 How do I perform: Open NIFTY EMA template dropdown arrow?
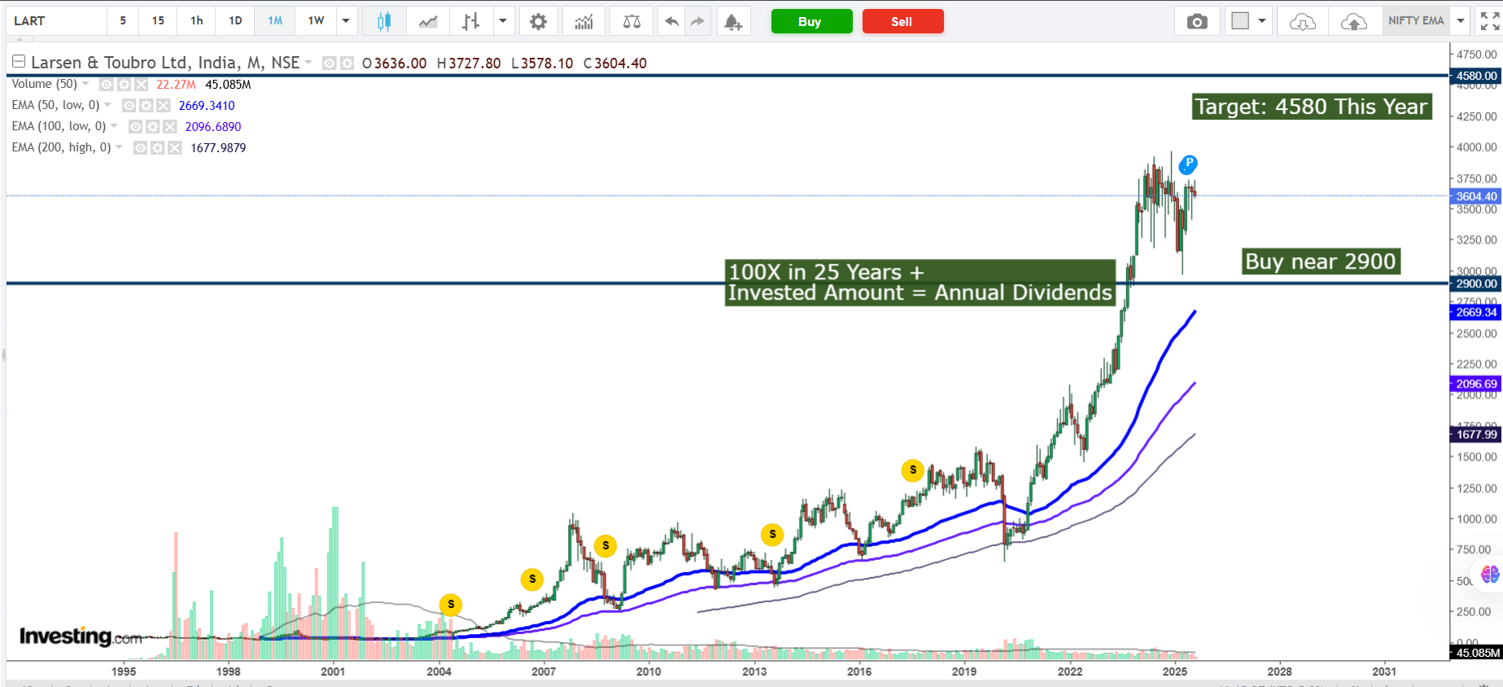1461,21
